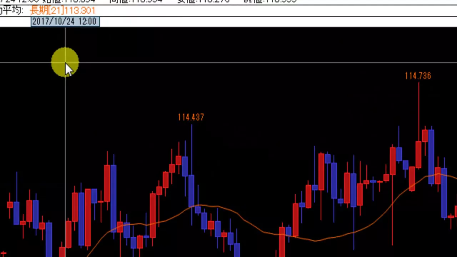The height and width of the screenshot is (257, 457).
Task: Click the 114.437 peak price label
Action: click(x=191, y=117)
